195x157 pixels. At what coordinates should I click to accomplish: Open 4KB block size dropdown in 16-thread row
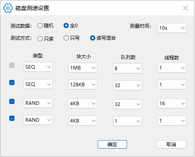[83, 104]
